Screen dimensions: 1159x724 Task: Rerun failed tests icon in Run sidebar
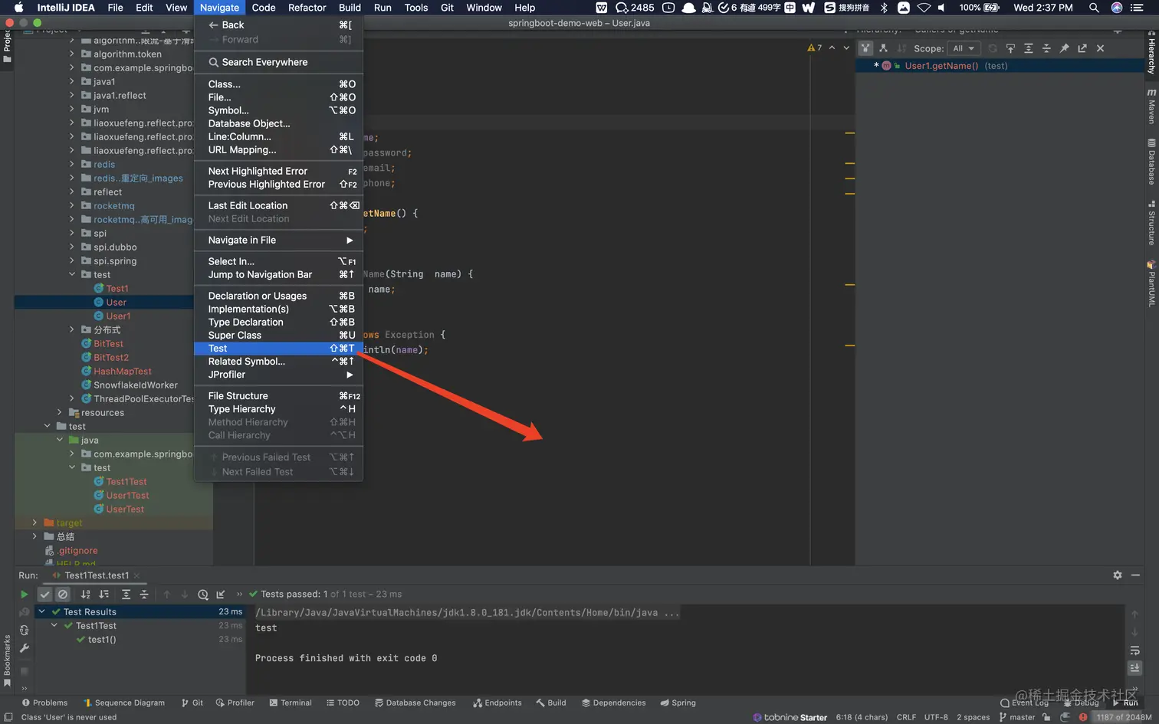click(25, 612)
